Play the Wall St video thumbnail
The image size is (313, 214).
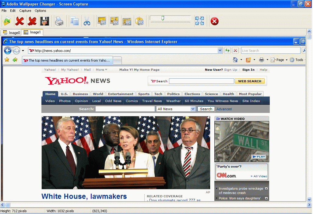[x=242, y=141]
